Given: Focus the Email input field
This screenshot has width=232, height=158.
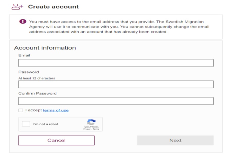Looking at the screenshot, I should click(x=116, y=63).
